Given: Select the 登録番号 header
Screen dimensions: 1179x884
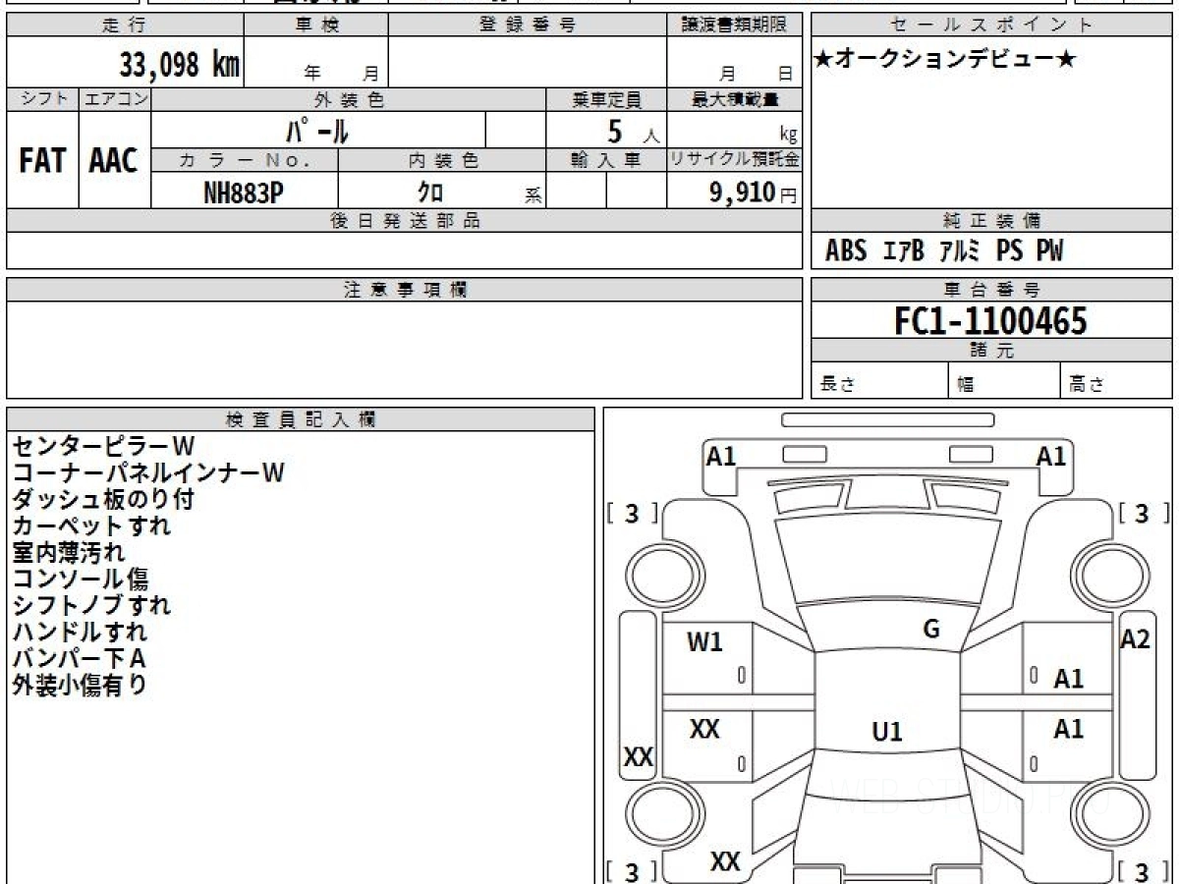Looking at the screenshot, I should click(x=528, y=25).
